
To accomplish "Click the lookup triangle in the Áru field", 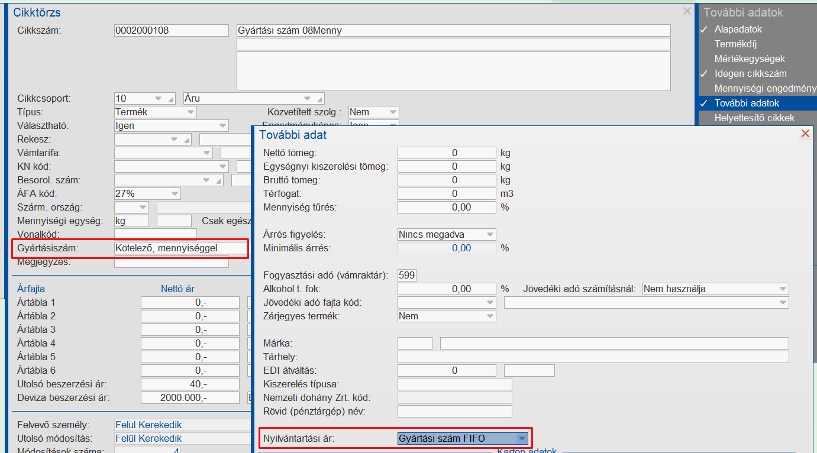I will pyautogui.click(x=321, y=99).
